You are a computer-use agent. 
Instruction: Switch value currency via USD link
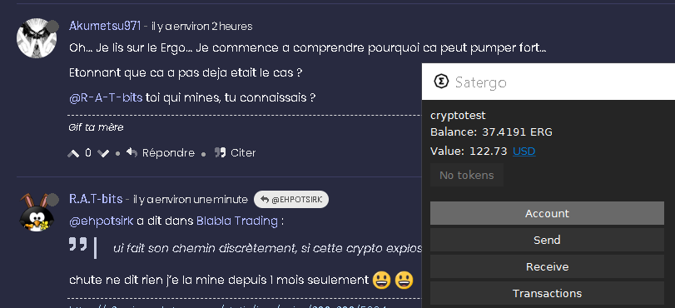(x=524, y=152)
